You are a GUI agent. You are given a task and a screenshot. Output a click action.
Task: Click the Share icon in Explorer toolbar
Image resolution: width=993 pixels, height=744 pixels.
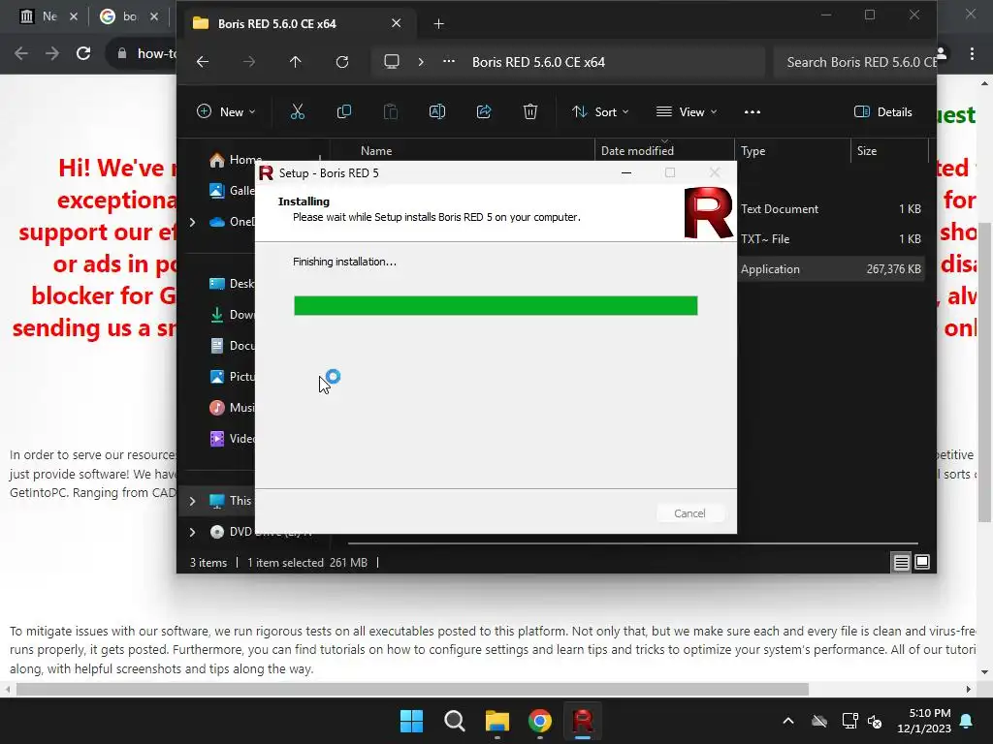pos(484,112)
